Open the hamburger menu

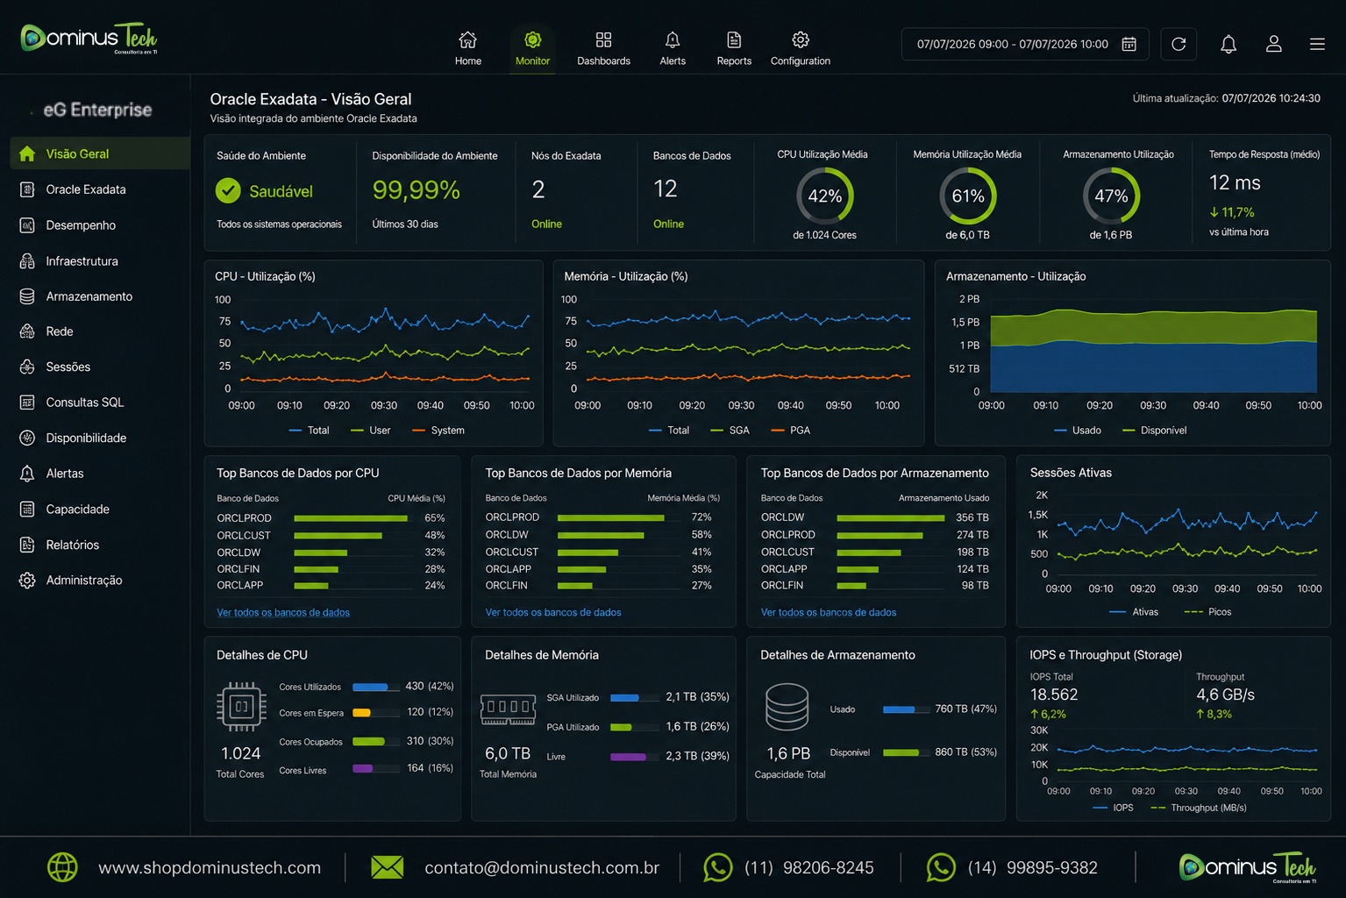coord(1317,44)
